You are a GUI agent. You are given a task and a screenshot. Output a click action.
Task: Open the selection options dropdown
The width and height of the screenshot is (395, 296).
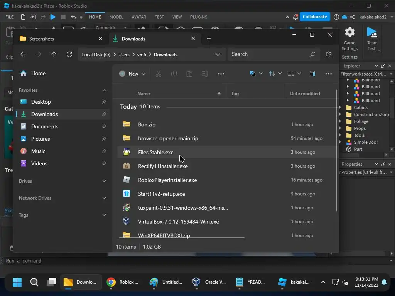tap(256, 74)
